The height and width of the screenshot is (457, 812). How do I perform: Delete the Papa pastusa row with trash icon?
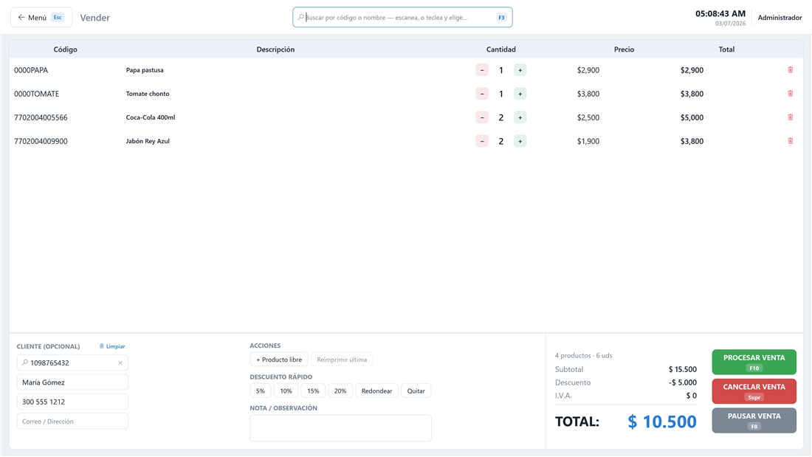[x=791, y=70]
